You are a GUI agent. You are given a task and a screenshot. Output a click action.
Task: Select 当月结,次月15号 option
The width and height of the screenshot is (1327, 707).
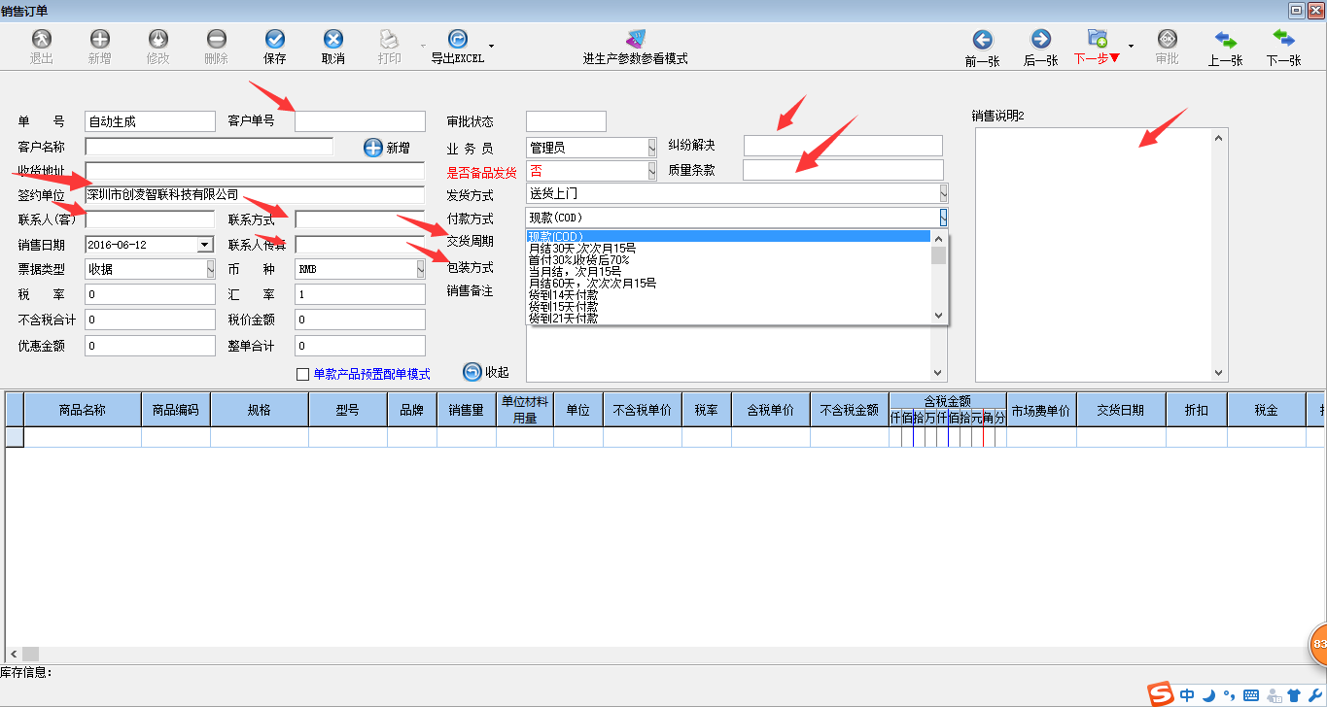(x=728, y=272)
